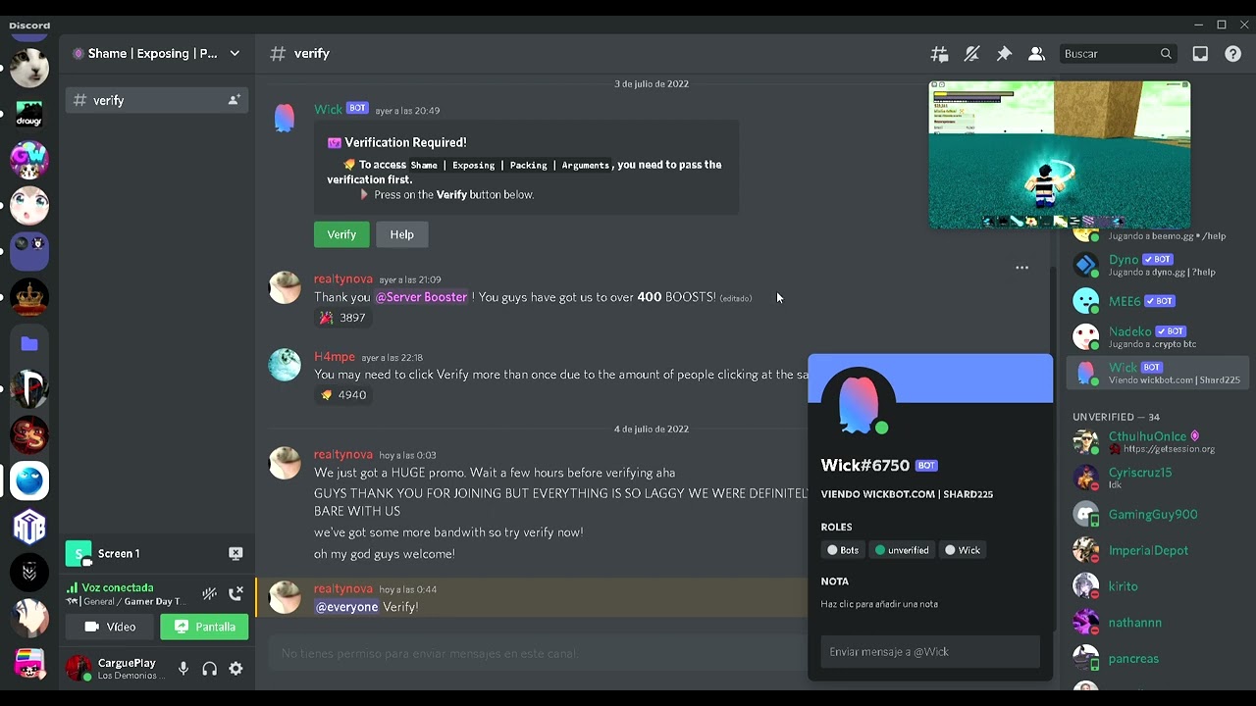Open CarguePlay user avatar panel
Screen dimensions: 1256x706
coord(78,669)
